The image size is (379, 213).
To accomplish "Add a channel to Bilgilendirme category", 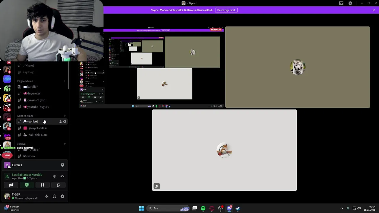I will pyautogui.click(x=65, y=81).
